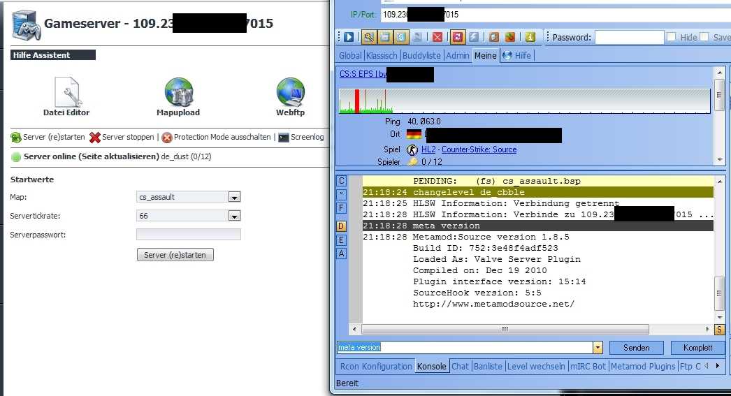The width and height of the screenshot is (731, 396).
Task: Click the console vertical scrollbar thumb
Action: (719, 293)
